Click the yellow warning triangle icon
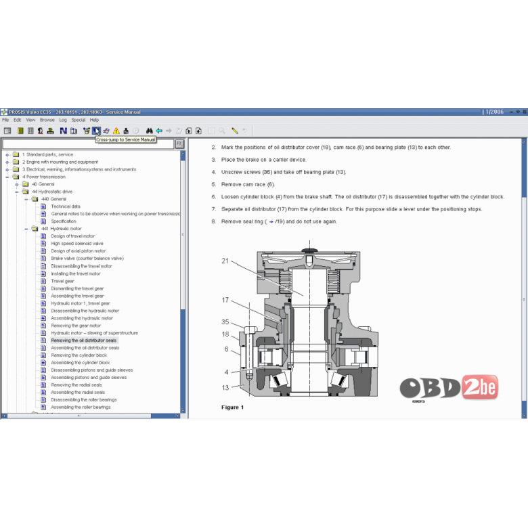Viewport: 528px width, 528px height. (x=116, y=131)
